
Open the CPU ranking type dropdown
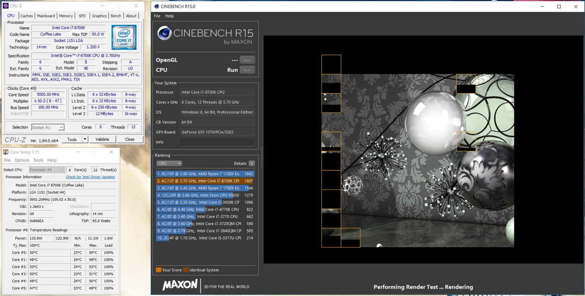click(x=169, y=164)
